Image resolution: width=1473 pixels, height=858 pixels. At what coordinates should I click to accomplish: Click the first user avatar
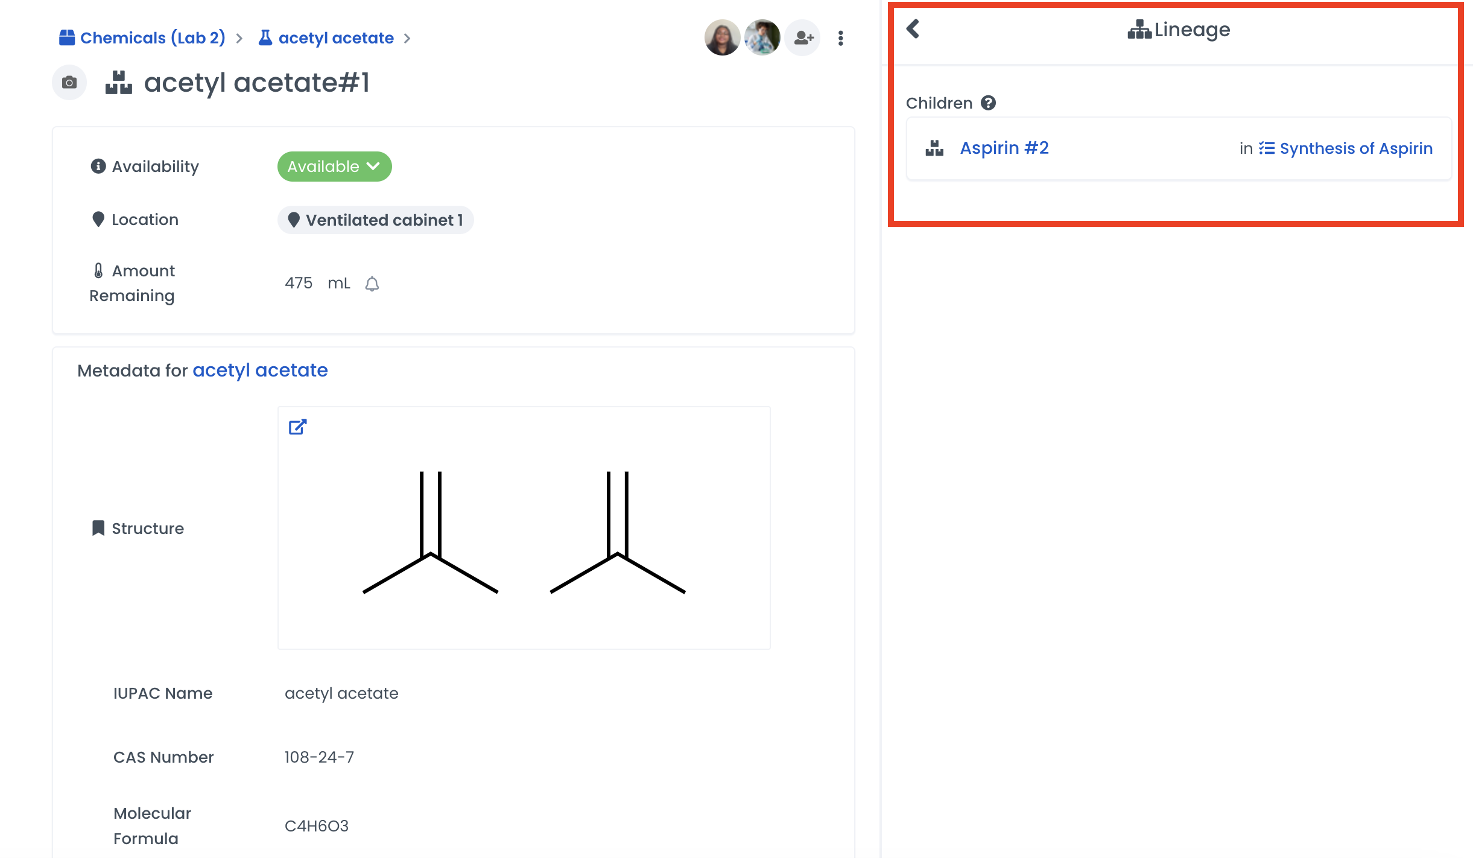[x=722, y=38]
